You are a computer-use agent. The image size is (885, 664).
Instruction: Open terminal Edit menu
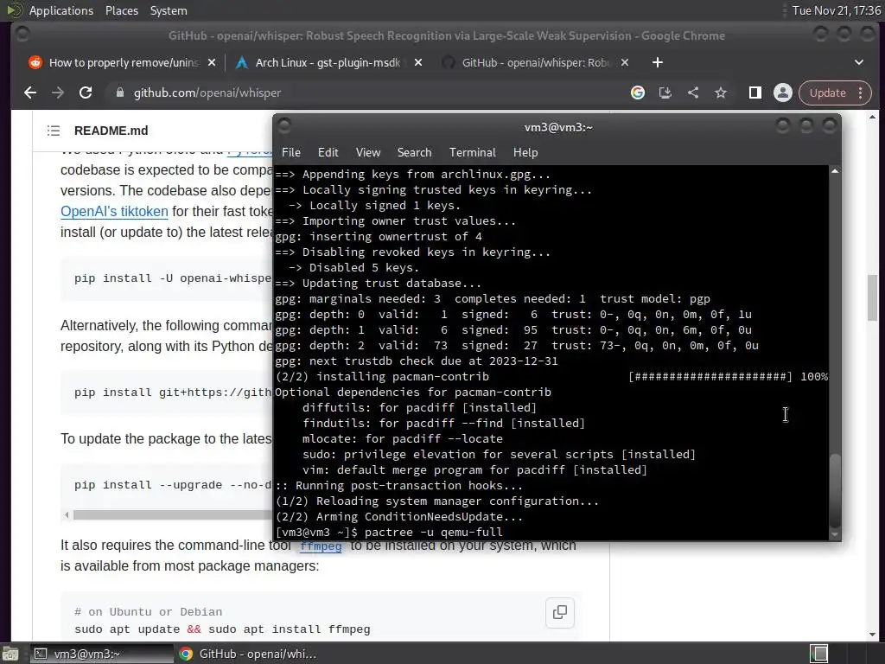[x=328, y=152]
